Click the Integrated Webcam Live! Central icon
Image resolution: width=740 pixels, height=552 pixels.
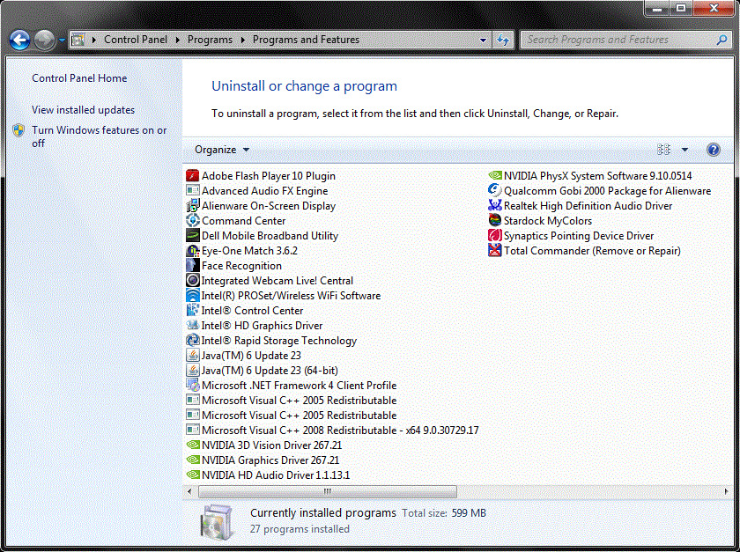[193, 281]
